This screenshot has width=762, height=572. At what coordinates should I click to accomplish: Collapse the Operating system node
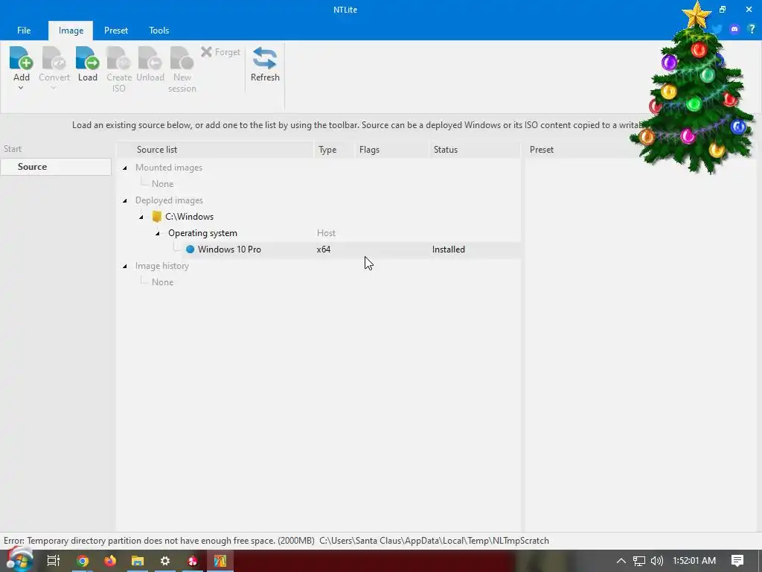[158, 233]
